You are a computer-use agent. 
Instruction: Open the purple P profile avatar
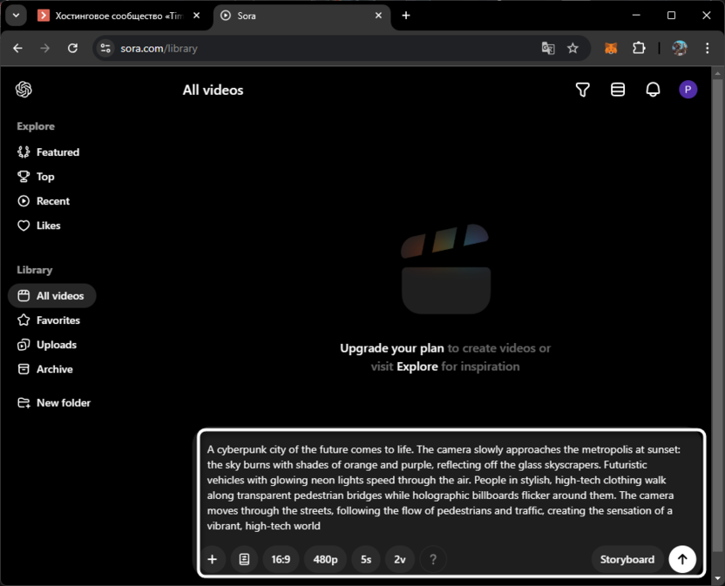[688, 90]
